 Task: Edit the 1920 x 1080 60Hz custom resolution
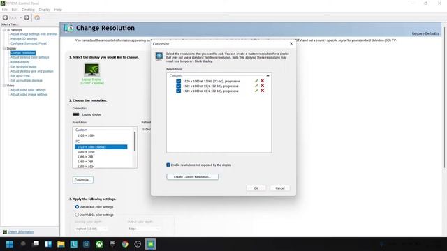tap(256, 91)
